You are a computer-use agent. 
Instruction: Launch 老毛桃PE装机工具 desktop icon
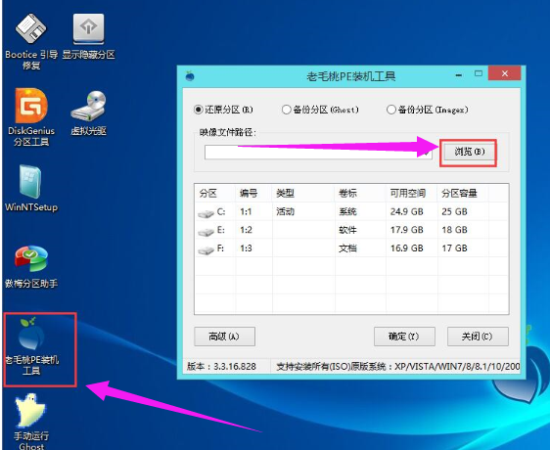pyautogui.click(x=31, y=346)
